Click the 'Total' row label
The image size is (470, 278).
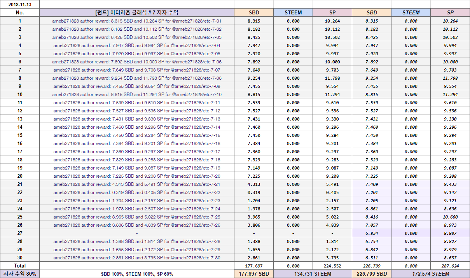(x=19, y=266)
